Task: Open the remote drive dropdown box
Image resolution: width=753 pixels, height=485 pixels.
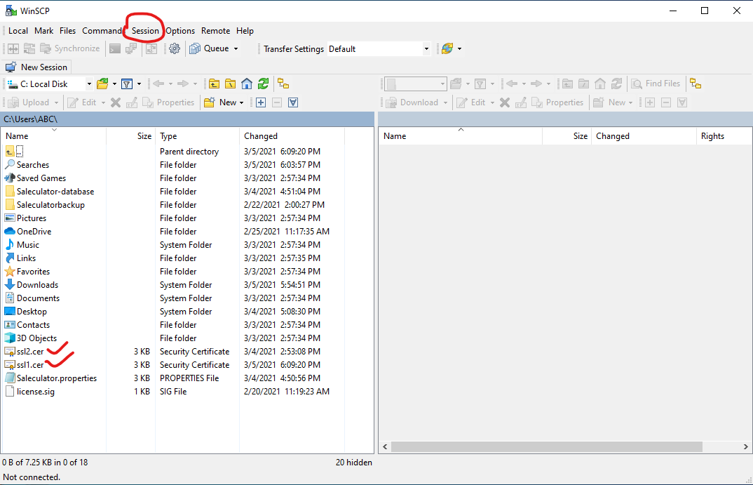Action: click(x=416, y=84)
